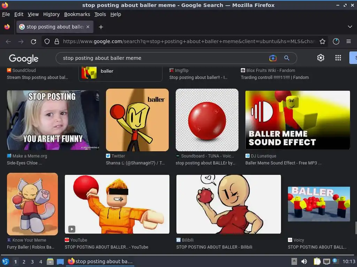Open the taskbar start menu icon
357x267 pixels.
(x=5, y=261)
